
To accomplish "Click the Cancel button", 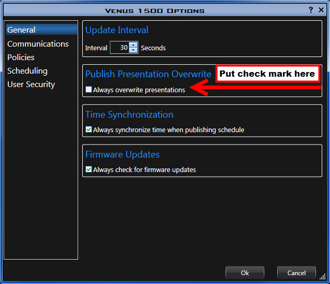I will (296, 273).
